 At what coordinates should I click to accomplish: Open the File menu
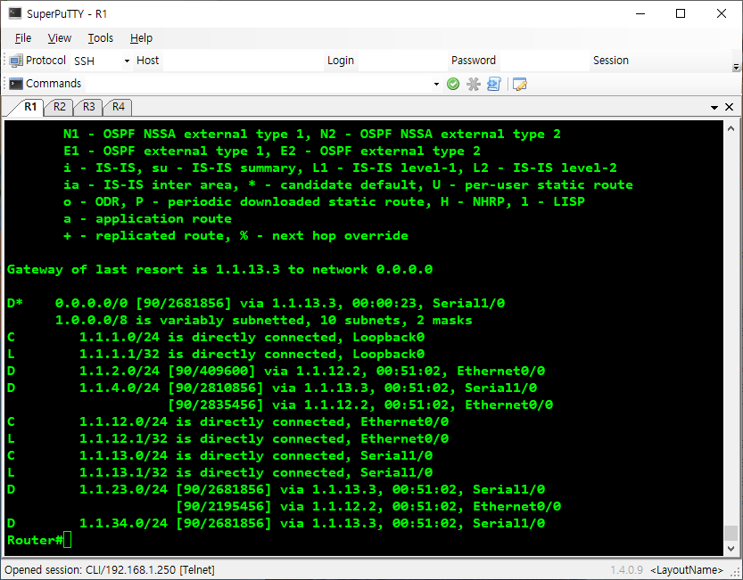(x=23, y=38)
